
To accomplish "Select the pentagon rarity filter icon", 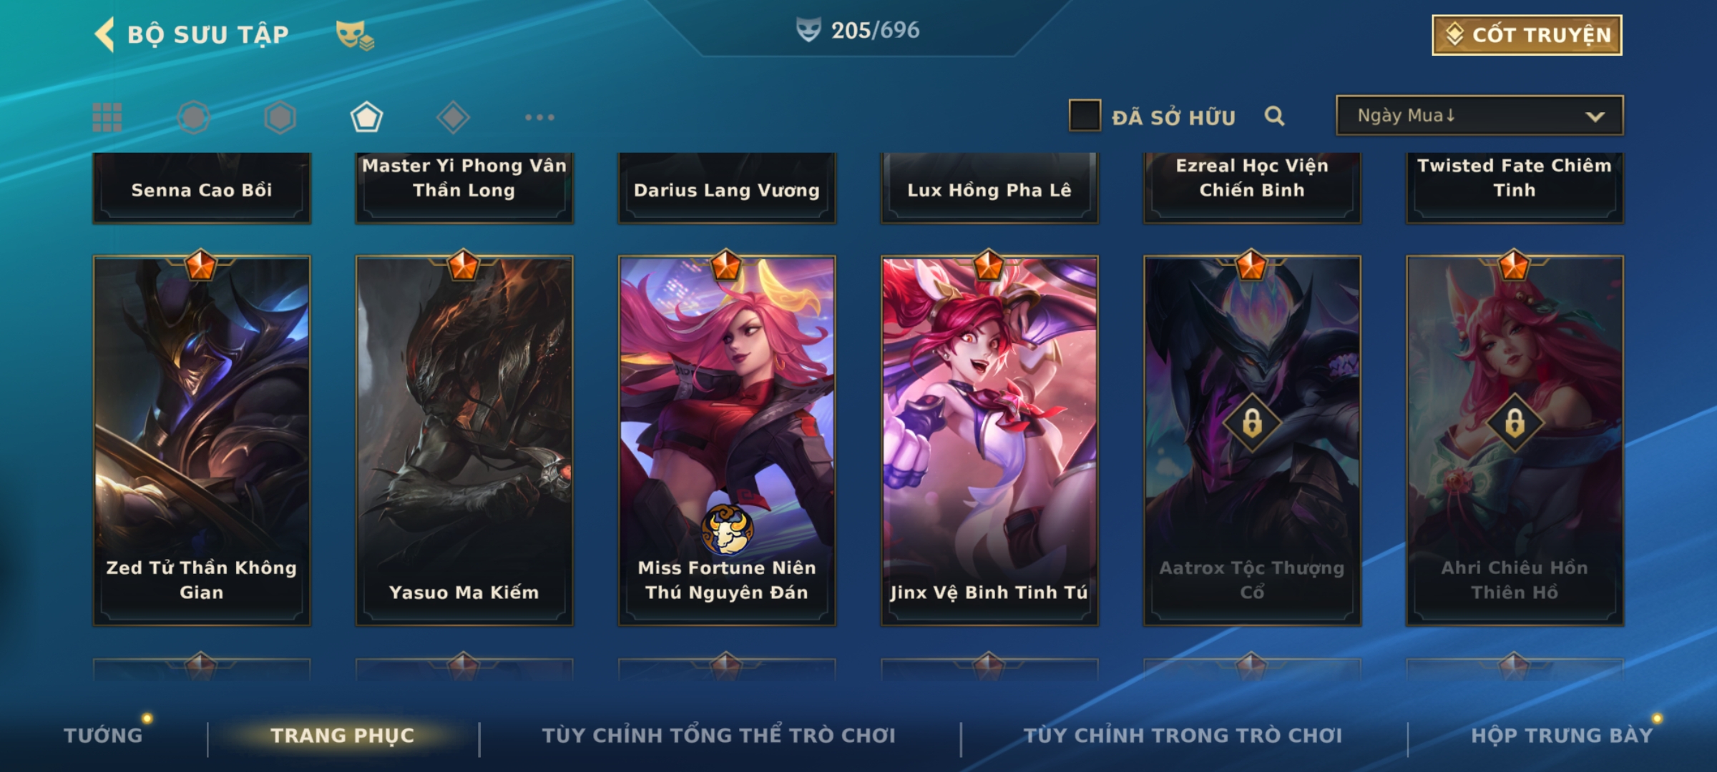I will (366, 117).
